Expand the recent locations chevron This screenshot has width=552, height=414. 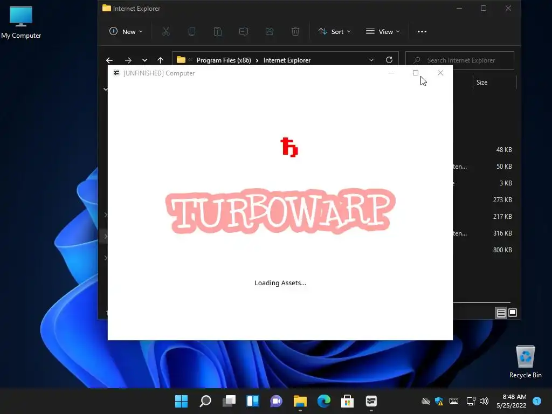click(144, 60)
